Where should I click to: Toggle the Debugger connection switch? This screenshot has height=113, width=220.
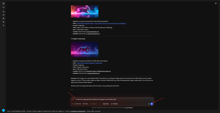pyautogui.click(x=92, y=111)
